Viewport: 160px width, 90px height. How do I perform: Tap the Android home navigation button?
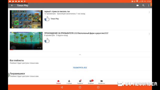[x=80, y=87]
